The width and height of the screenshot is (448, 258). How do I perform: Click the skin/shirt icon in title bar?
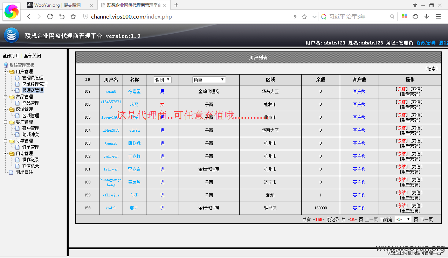415,5
